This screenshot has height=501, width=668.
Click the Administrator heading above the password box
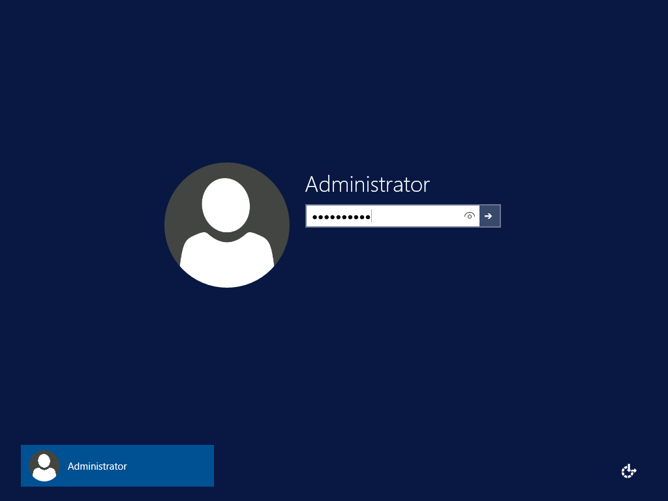point(367,185)
